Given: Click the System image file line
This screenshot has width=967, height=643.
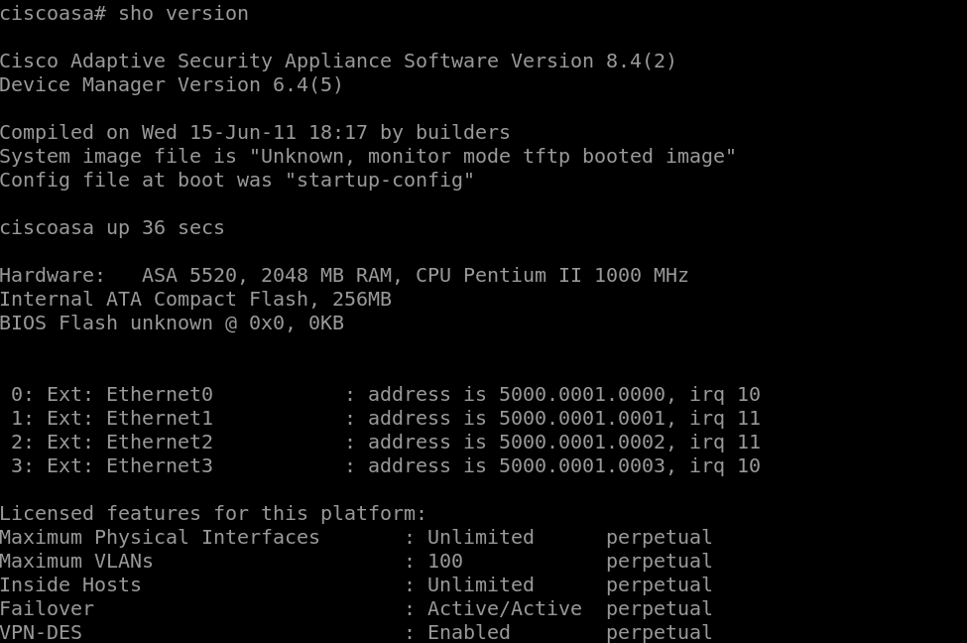Looking at the screenshot, I should click(368, 156).
